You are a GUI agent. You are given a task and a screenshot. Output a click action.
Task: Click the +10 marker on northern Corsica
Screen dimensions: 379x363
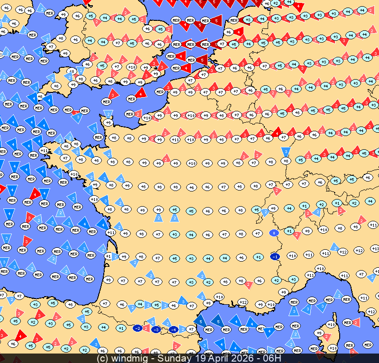(x=331, y=325)
